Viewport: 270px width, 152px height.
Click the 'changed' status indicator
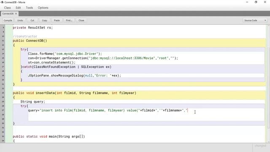coord(260,146)
